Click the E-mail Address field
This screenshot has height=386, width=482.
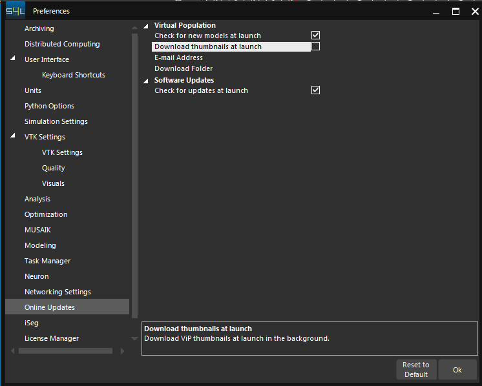click(x=233, y=57)
